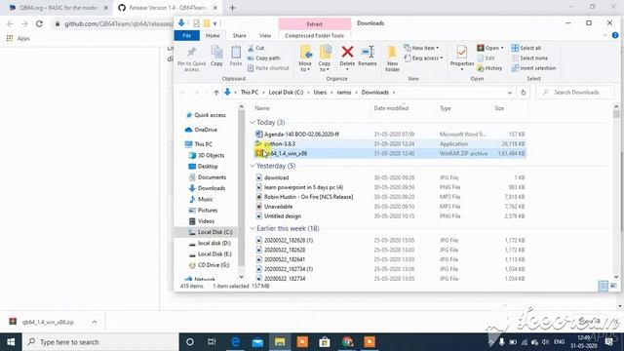Open Properties in the ribbon

[x=461, y=58]
